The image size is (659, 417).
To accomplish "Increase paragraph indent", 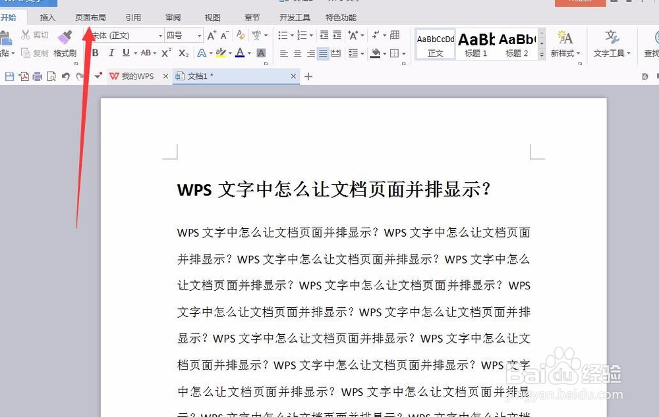I will point(337,35).
